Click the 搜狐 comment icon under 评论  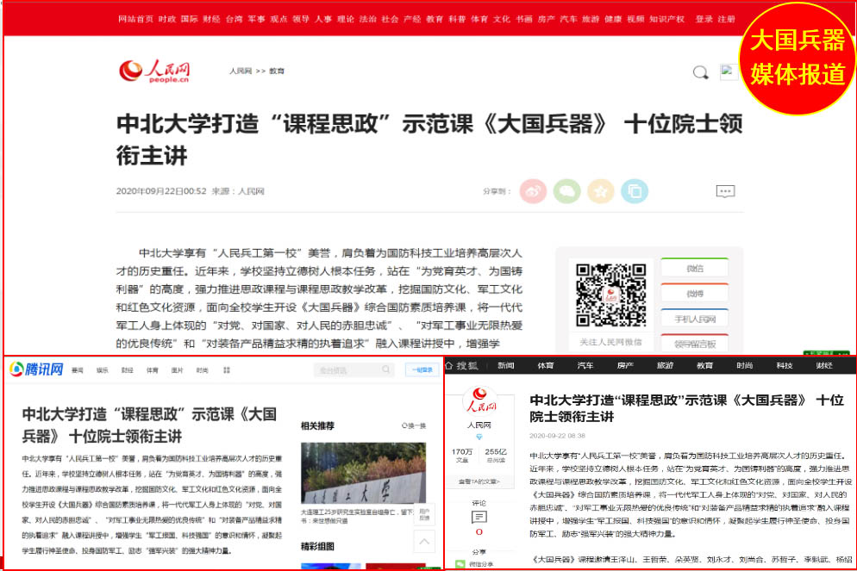479,517
